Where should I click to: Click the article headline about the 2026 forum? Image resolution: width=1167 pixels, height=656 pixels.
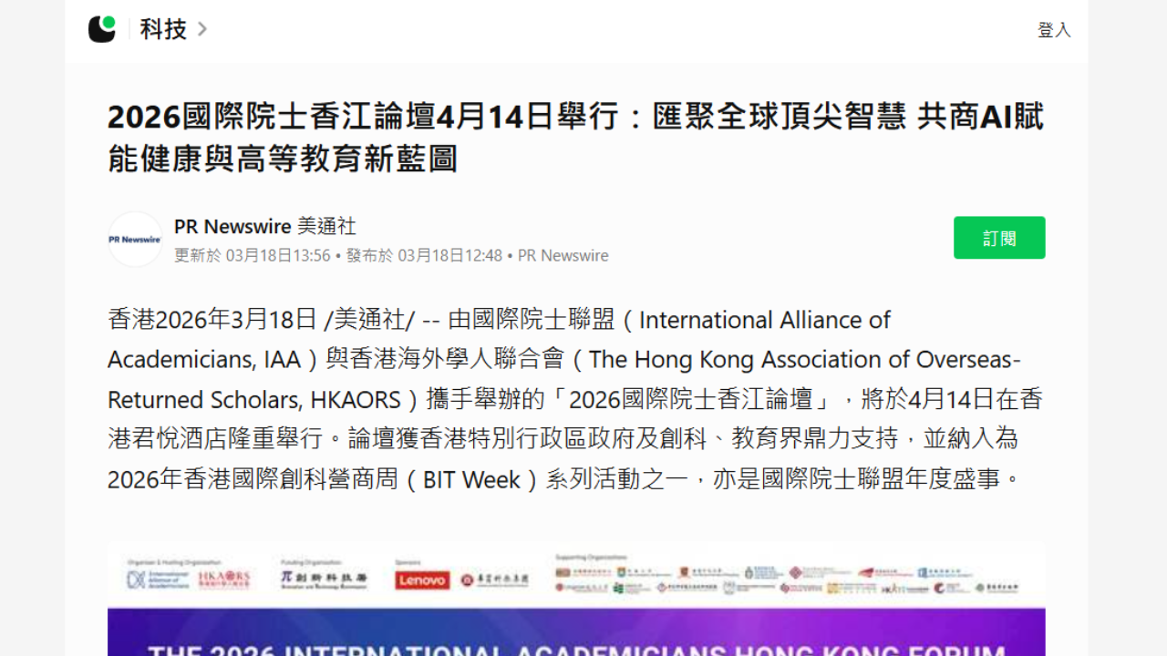pyautogui.click(x=576, y=135)
